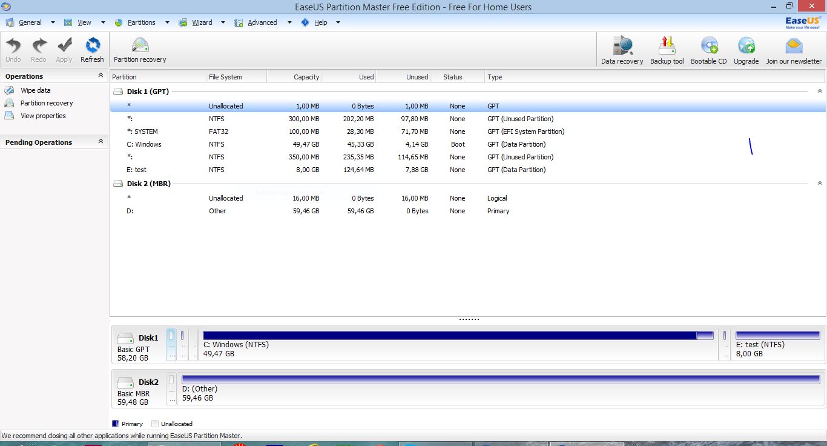Screen dimensions: 827x446
Task: Collapse the Operations panel
Action: [x=100, y=76]
